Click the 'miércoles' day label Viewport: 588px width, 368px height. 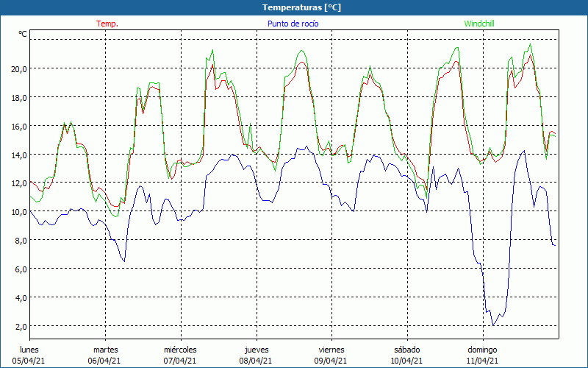point(180,350)
